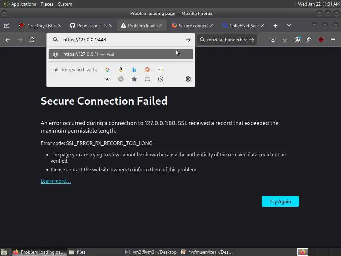Viewport: 341px width, 256px height.
Task: Search this time with Bing
Action: pyautogui.click(x=134, y=70)
